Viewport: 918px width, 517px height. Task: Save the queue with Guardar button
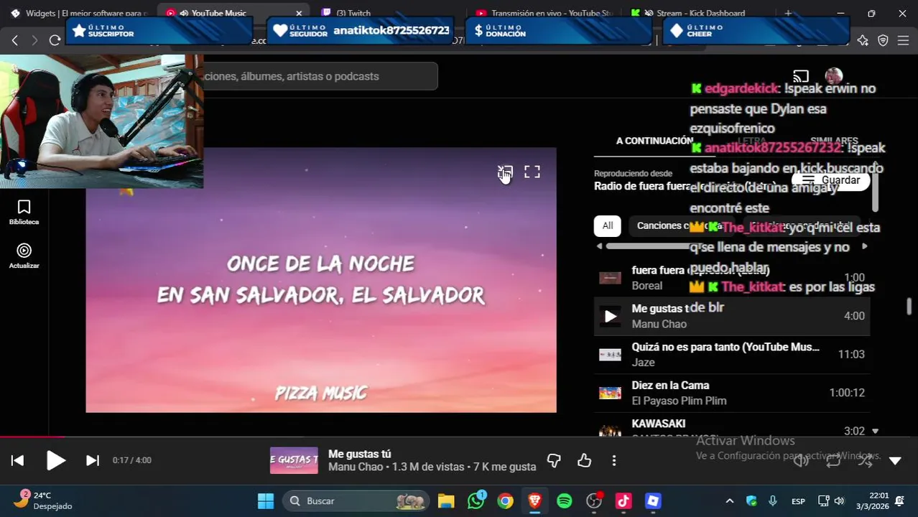830,180
